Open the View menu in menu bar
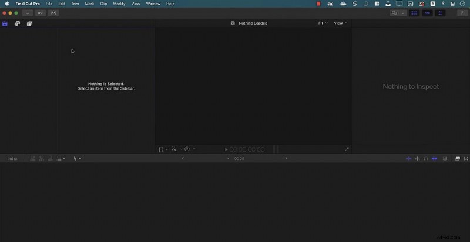 (x=136, y=4)
